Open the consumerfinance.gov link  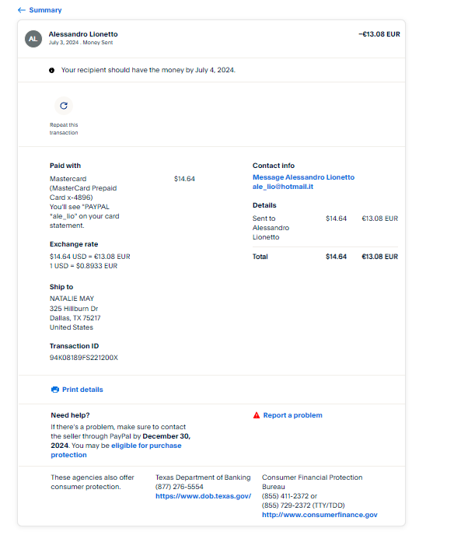[x=320, y=515]
